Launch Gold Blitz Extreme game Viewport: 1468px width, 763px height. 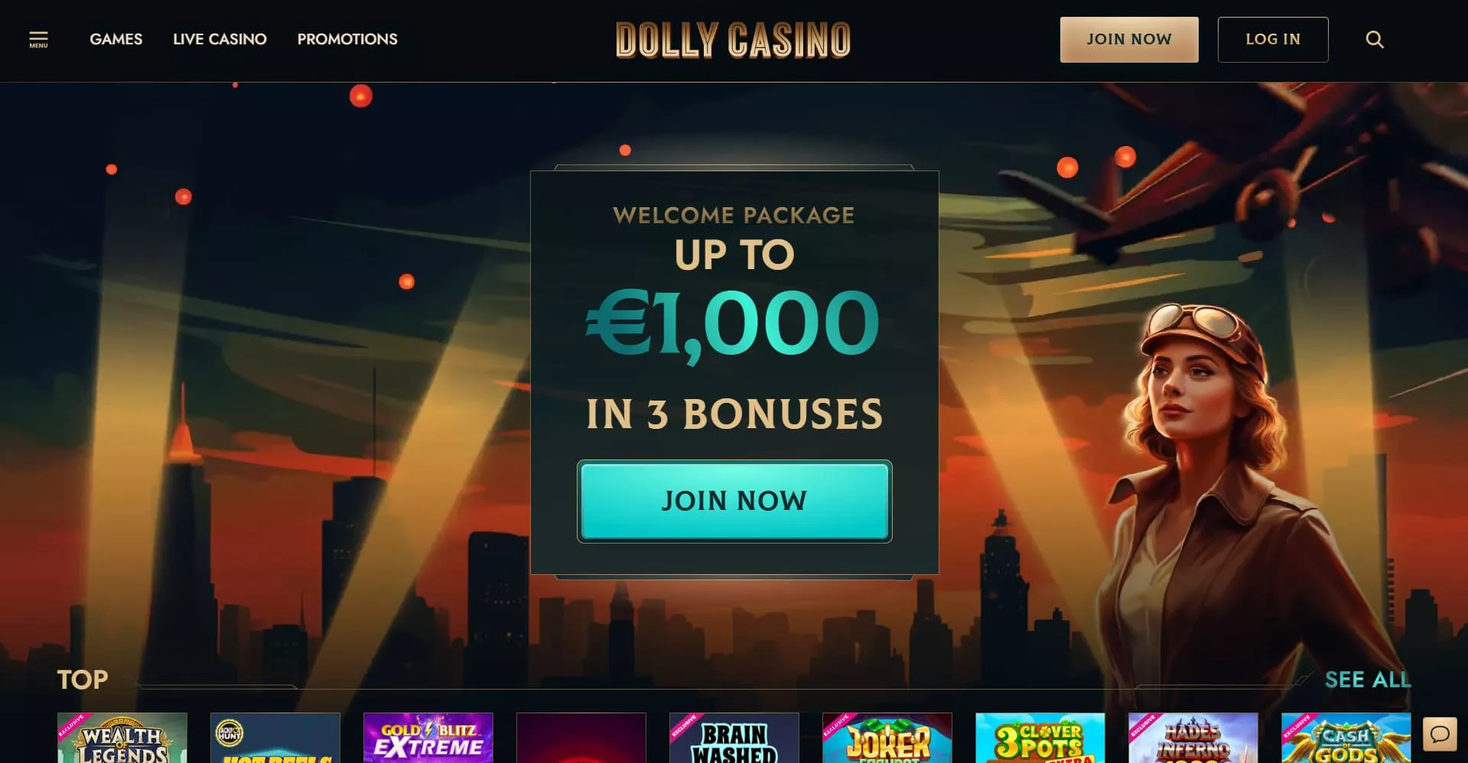tap(428, 738)
